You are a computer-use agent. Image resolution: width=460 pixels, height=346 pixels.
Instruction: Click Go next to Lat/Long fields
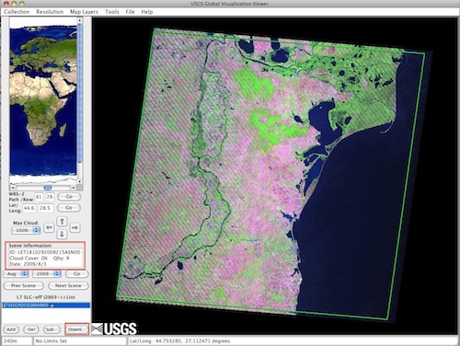coord(69,208)
